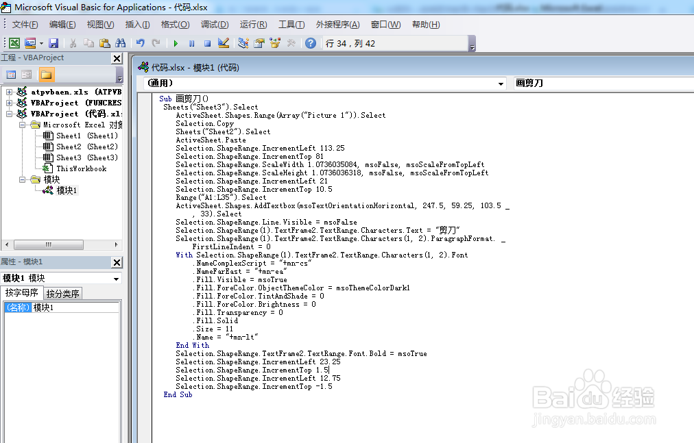Click the 'End Sub' code line
694x443 pixels.
coord(178,395)
